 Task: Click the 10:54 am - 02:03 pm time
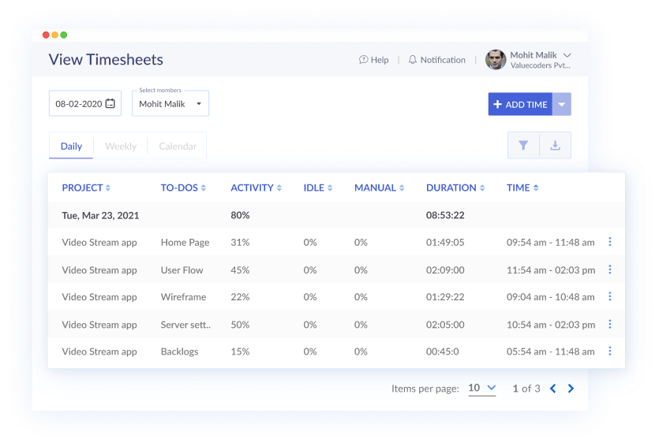click(x=551, y=325)
